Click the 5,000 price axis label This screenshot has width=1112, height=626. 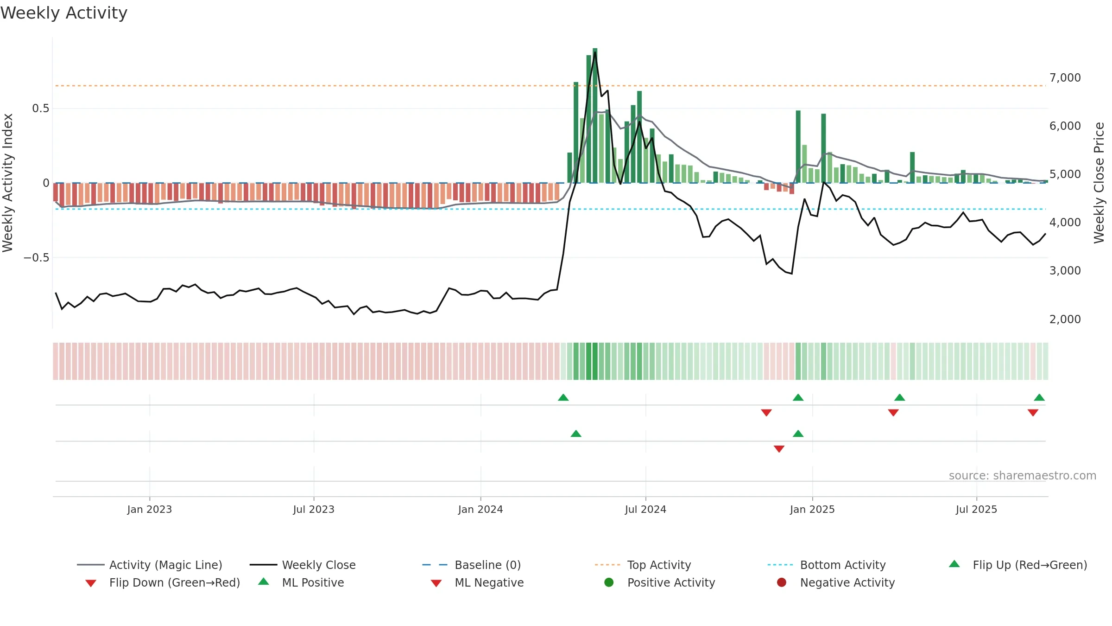(x=1065, y=174)
